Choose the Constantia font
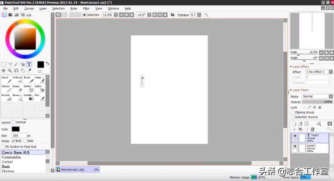334x181 pixels. (x=11, y=157)
